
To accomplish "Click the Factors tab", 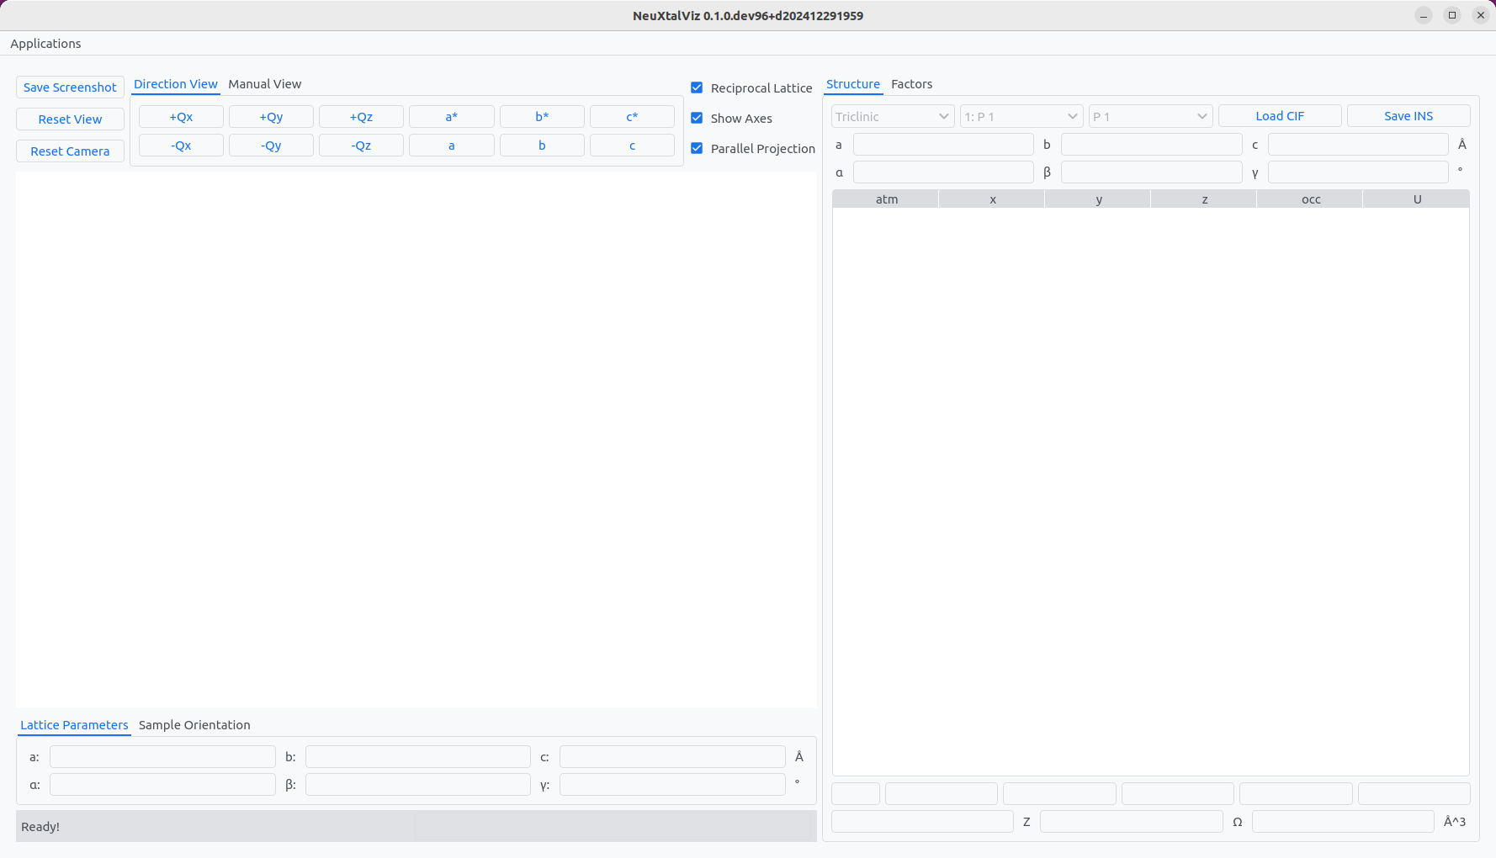I will (x=911, y=84).
